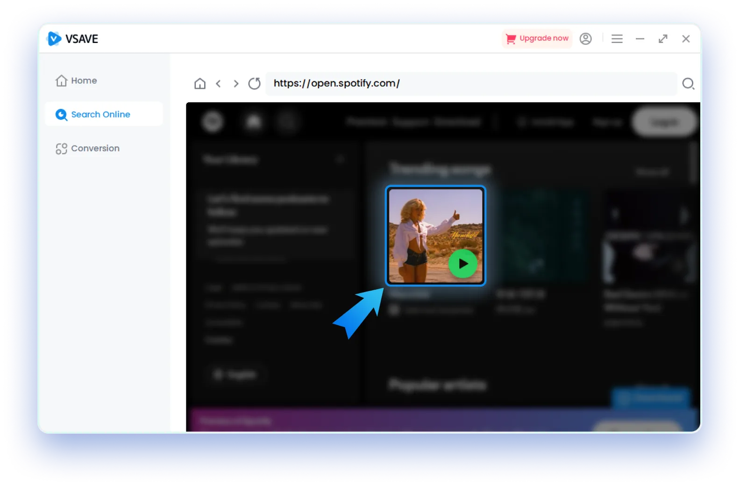Select the highlighted trending song cover
This screenshot has height=486, width=740.
point(435,236)
